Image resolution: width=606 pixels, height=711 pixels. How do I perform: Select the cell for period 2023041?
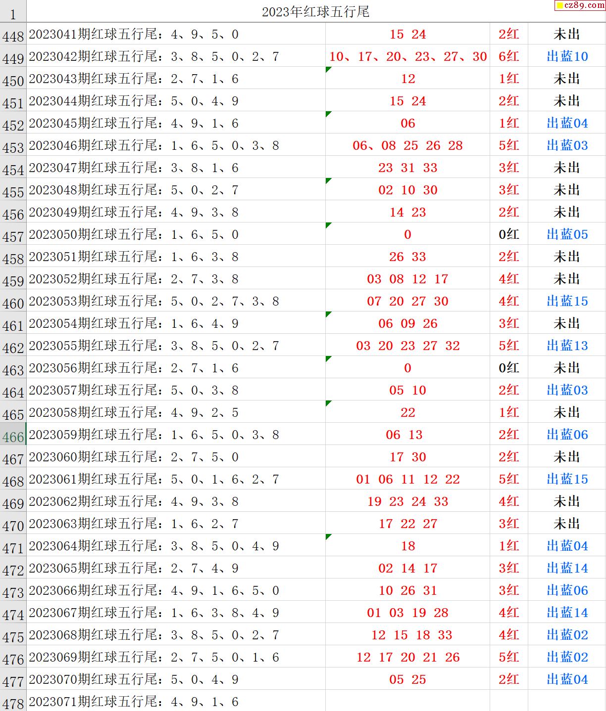pos(176,34)
